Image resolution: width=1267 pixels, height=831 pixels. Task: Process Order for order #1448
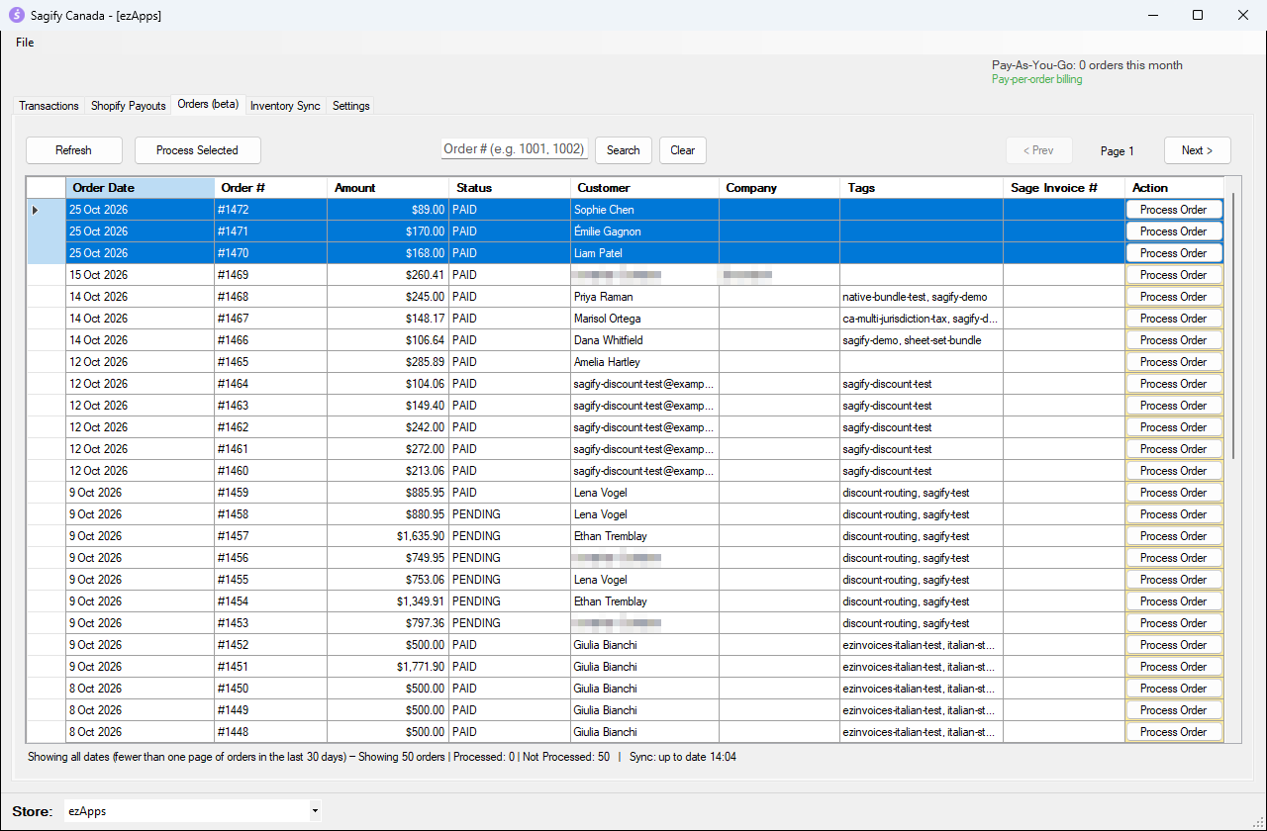click(x=1174, y=732)
